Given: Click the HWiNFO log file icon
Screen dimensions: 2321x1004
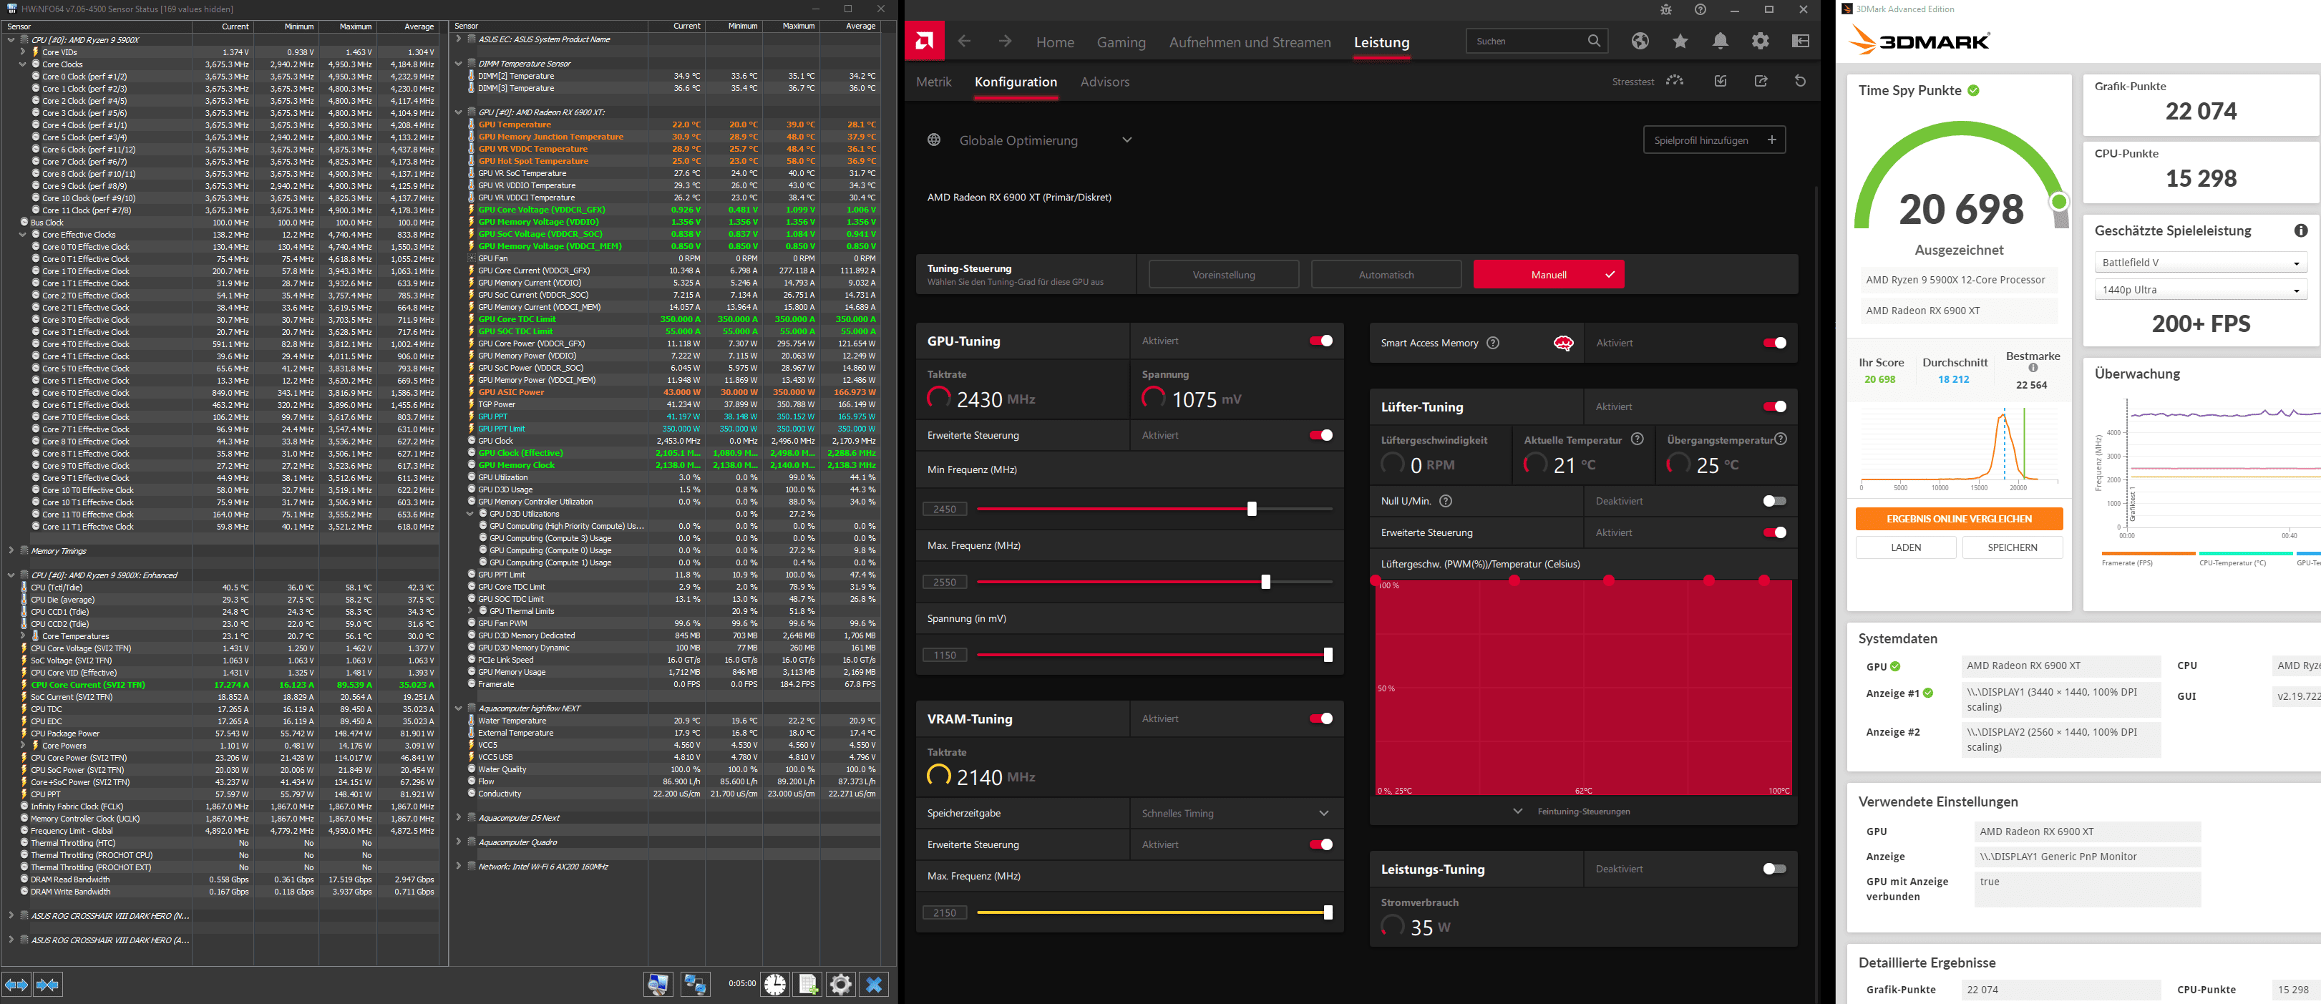Looking at the screenshot, I should click(808, 984).
